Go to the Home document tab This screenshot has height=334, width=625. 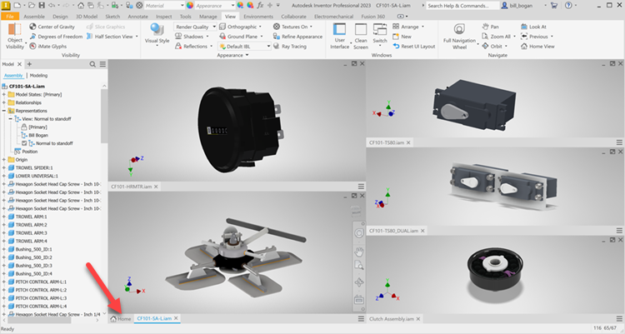point(121,318)
